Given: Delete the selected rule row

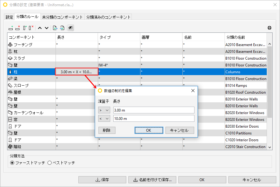Looking at the screenshot, I should (18, 28).
